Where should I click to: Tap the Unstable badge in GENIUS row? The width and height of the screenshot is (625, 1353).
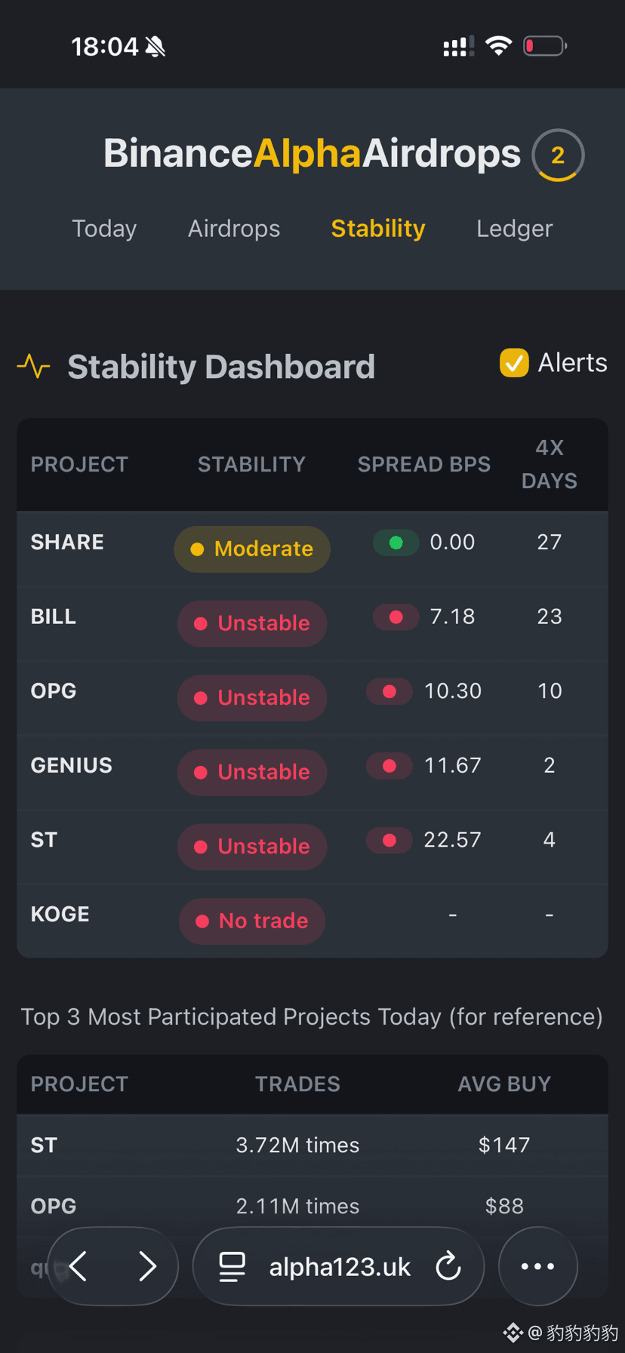tap(252, 772)
